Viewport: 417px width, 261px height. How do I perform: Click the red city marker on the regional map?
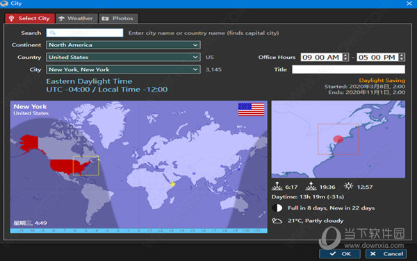(x=338, y=139)
